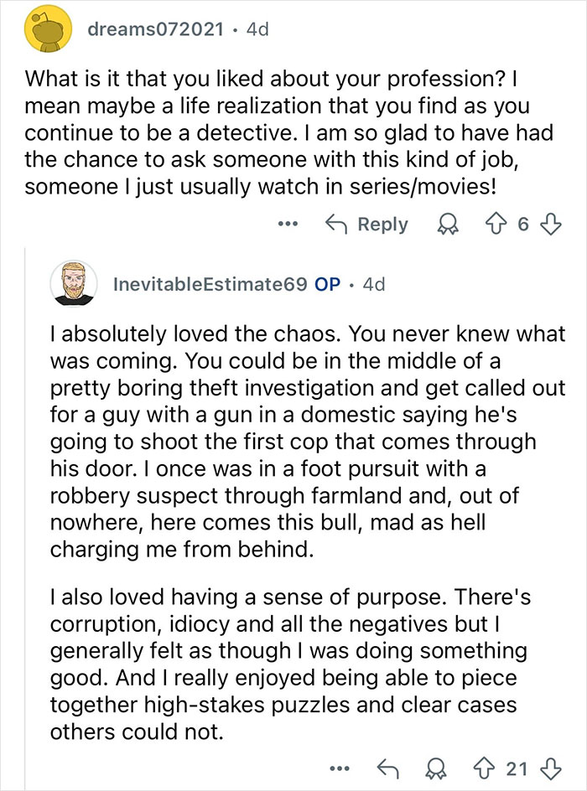587x791 pixels.
Task: Click Reply on dreams072021's comment
Action: pyautogui.click(x=382, y=225)
